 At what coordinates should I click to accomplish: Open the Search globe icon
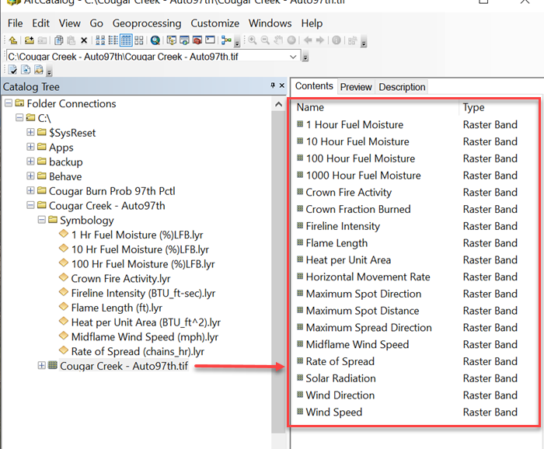point(155,40)
